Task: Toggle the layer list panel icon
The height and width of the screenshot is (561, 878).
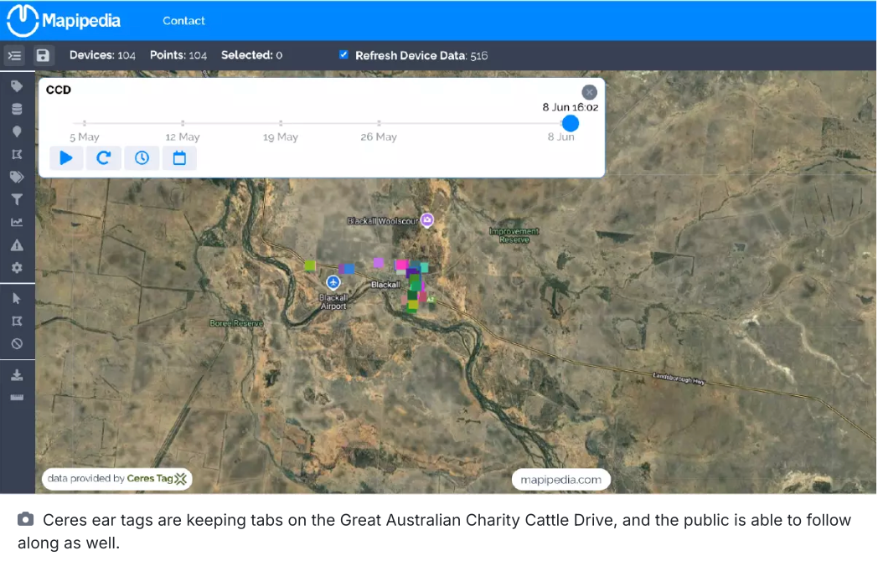Action: 14,55
